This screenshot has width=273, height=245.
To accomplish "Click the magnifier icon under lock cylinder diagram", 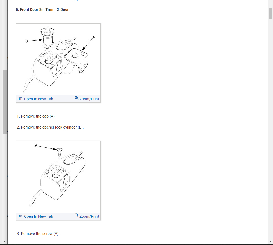I will coord(76,98).
